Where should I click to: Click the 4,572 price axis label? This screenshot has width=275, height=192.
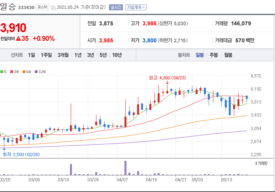click(256, 76)
